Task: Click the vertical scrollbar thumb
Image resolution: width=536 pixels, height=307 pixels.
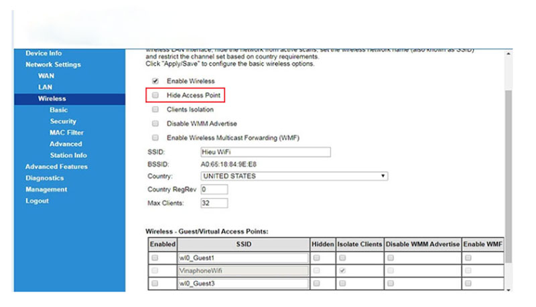Action: 509,177
